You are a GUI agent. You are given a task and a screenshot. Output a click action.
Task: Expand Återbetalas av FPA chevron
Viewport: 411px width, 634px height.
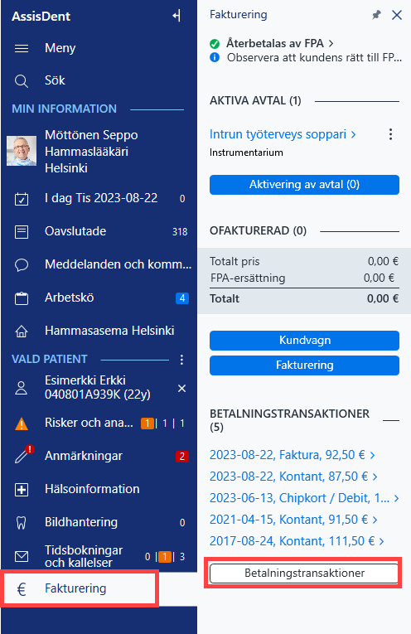(331, 43)
